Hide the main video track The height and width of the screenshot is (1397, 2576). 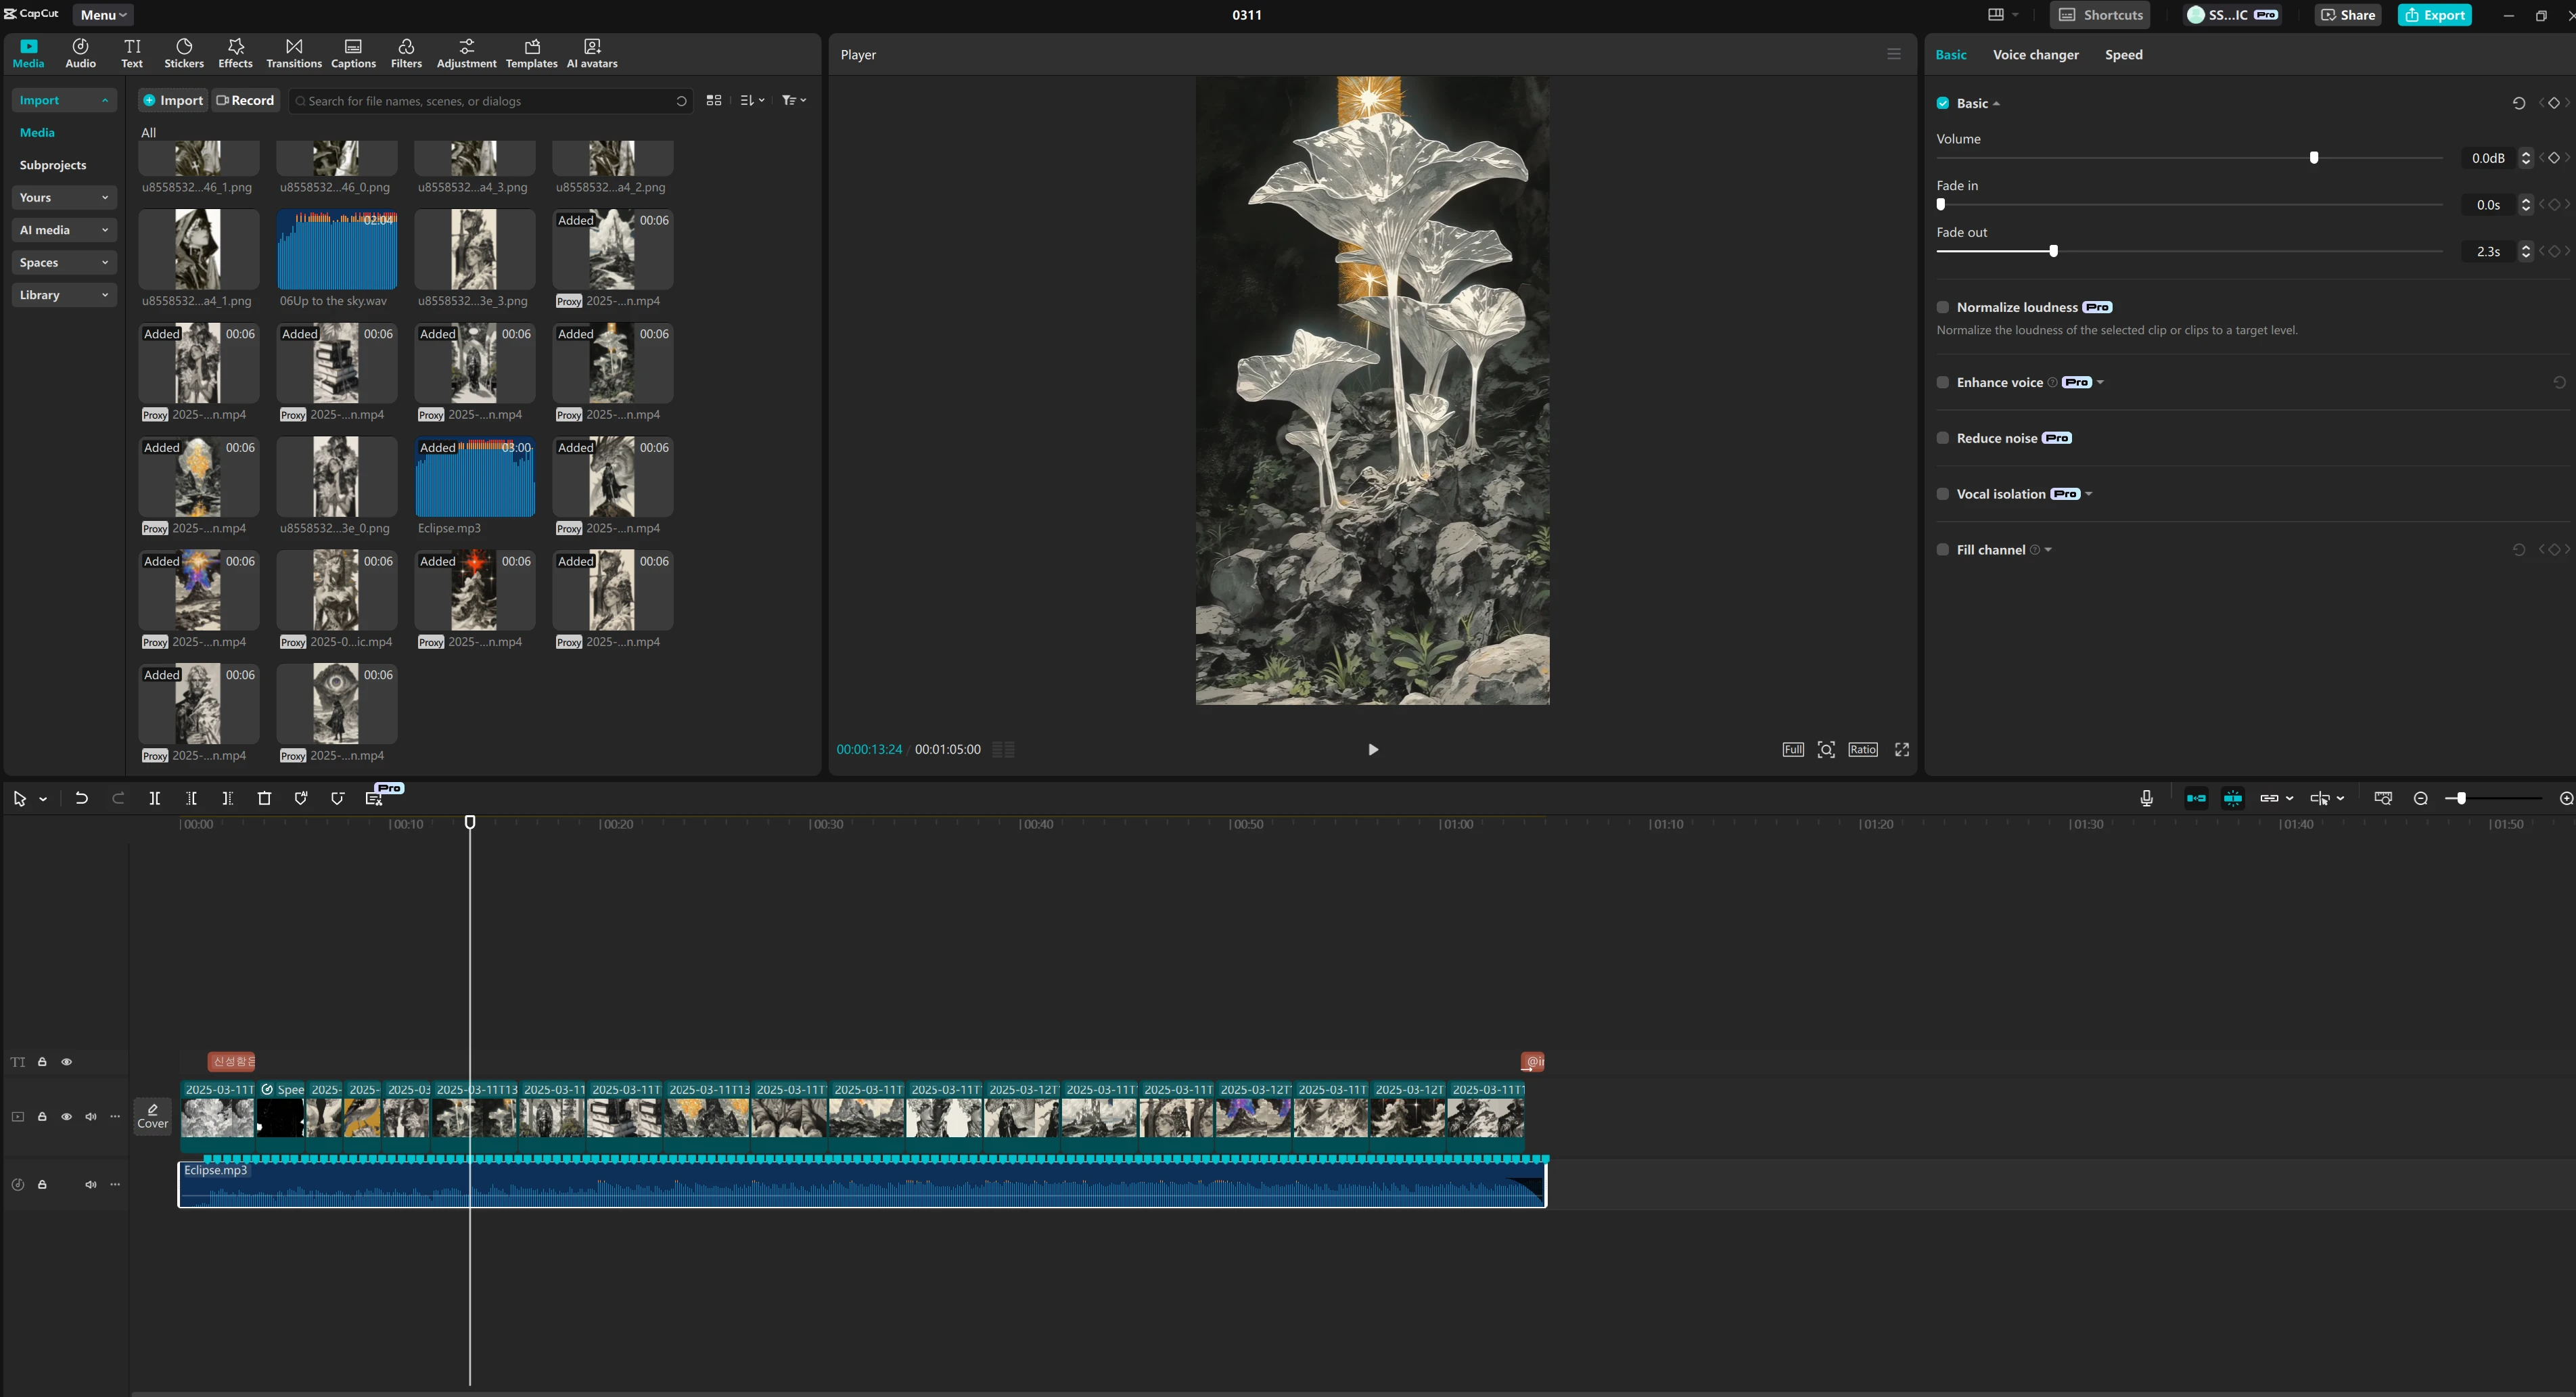(67, 1117)
